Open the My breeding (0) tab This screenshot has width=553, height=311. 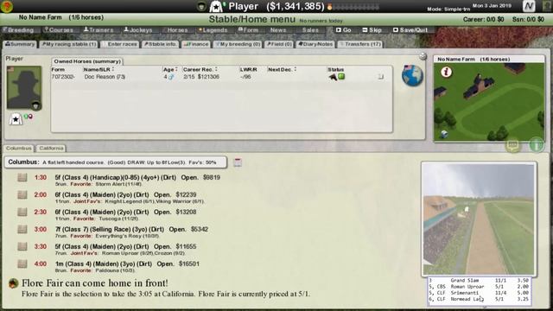pyautogui.click(x=238, y=44)
